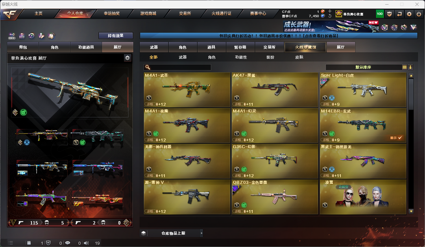Viewport: 425px width, 247px height.
Task: Click the binoculars icon in status bar
Action: coord(29,243)
